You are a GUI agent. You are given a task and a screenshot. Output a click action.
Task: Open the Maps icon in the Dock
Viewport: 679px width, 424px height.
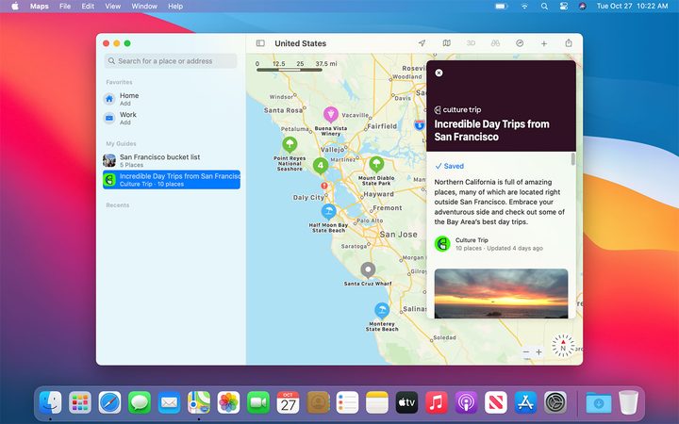pyautogui.click(x=199, y=402)
